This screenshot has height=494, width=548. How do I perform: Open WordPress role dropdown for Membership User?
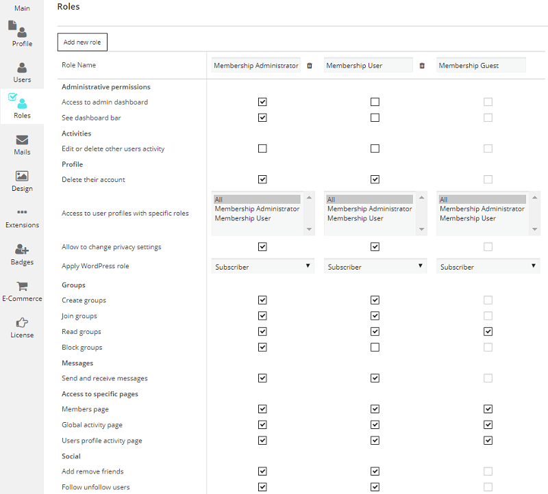[x=375, y=266]
